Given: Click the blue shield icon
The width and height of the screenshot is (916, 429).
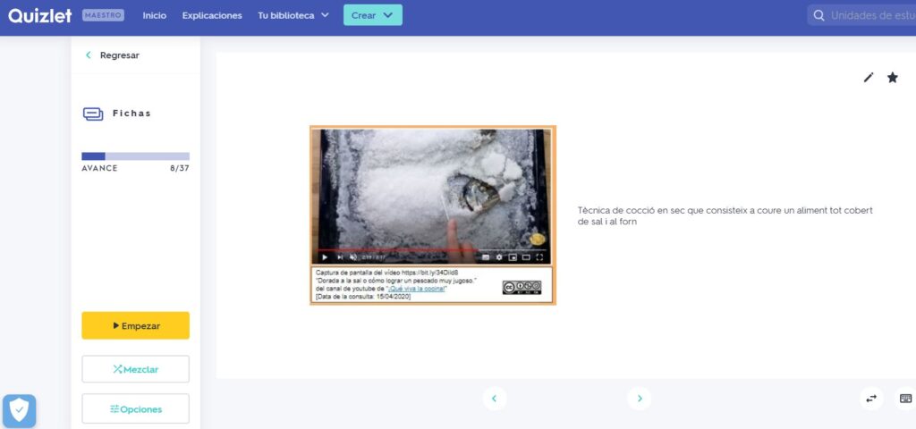Looking at the screenshot, I should pos(19,410).
